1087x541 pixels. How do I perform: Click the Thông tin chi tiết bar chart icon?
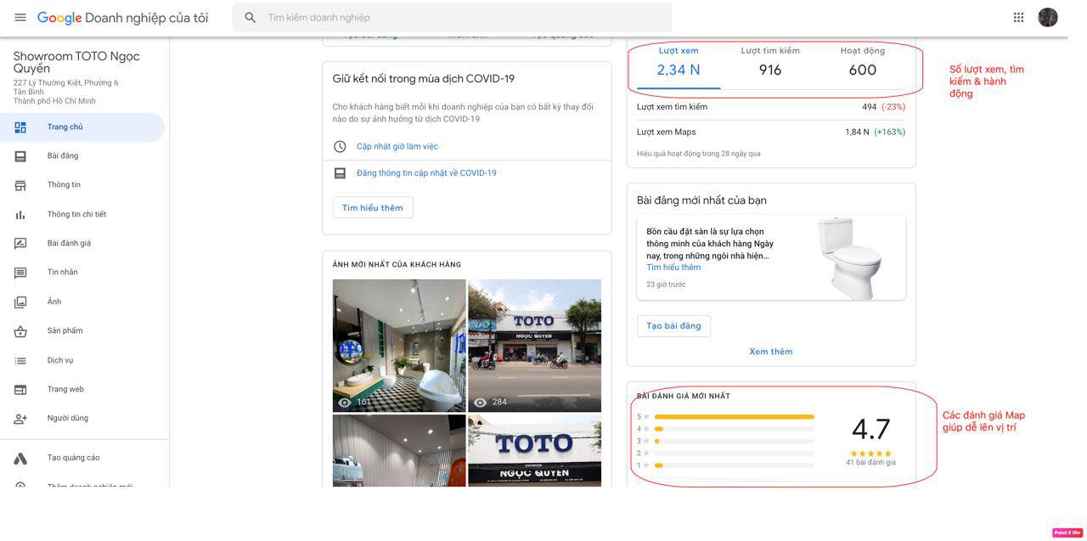click(20, 215)
